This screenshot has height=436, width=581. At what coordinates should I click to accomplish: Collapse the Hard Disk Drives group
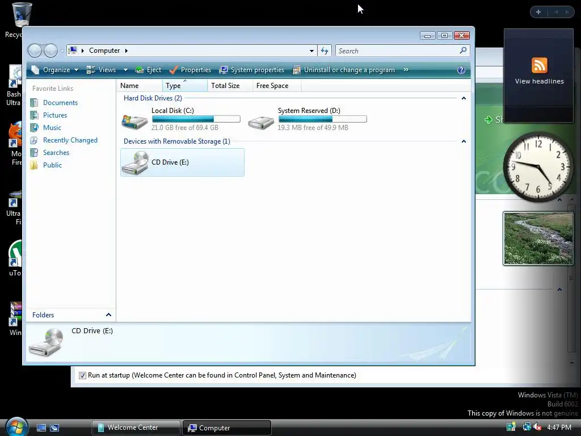click(464, 98)
